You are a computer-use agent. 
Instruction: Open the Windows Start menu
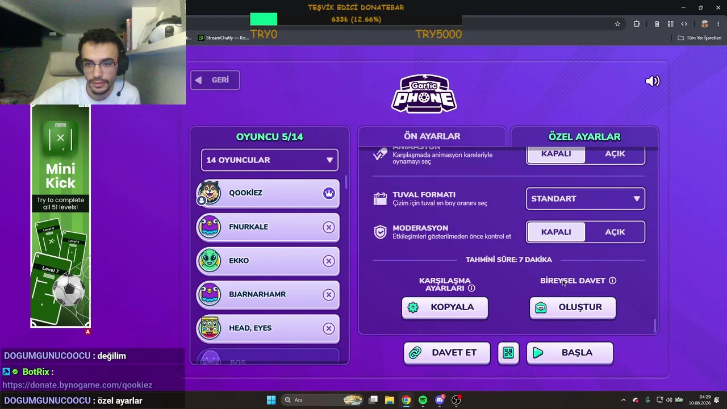(x=271, y=400)
